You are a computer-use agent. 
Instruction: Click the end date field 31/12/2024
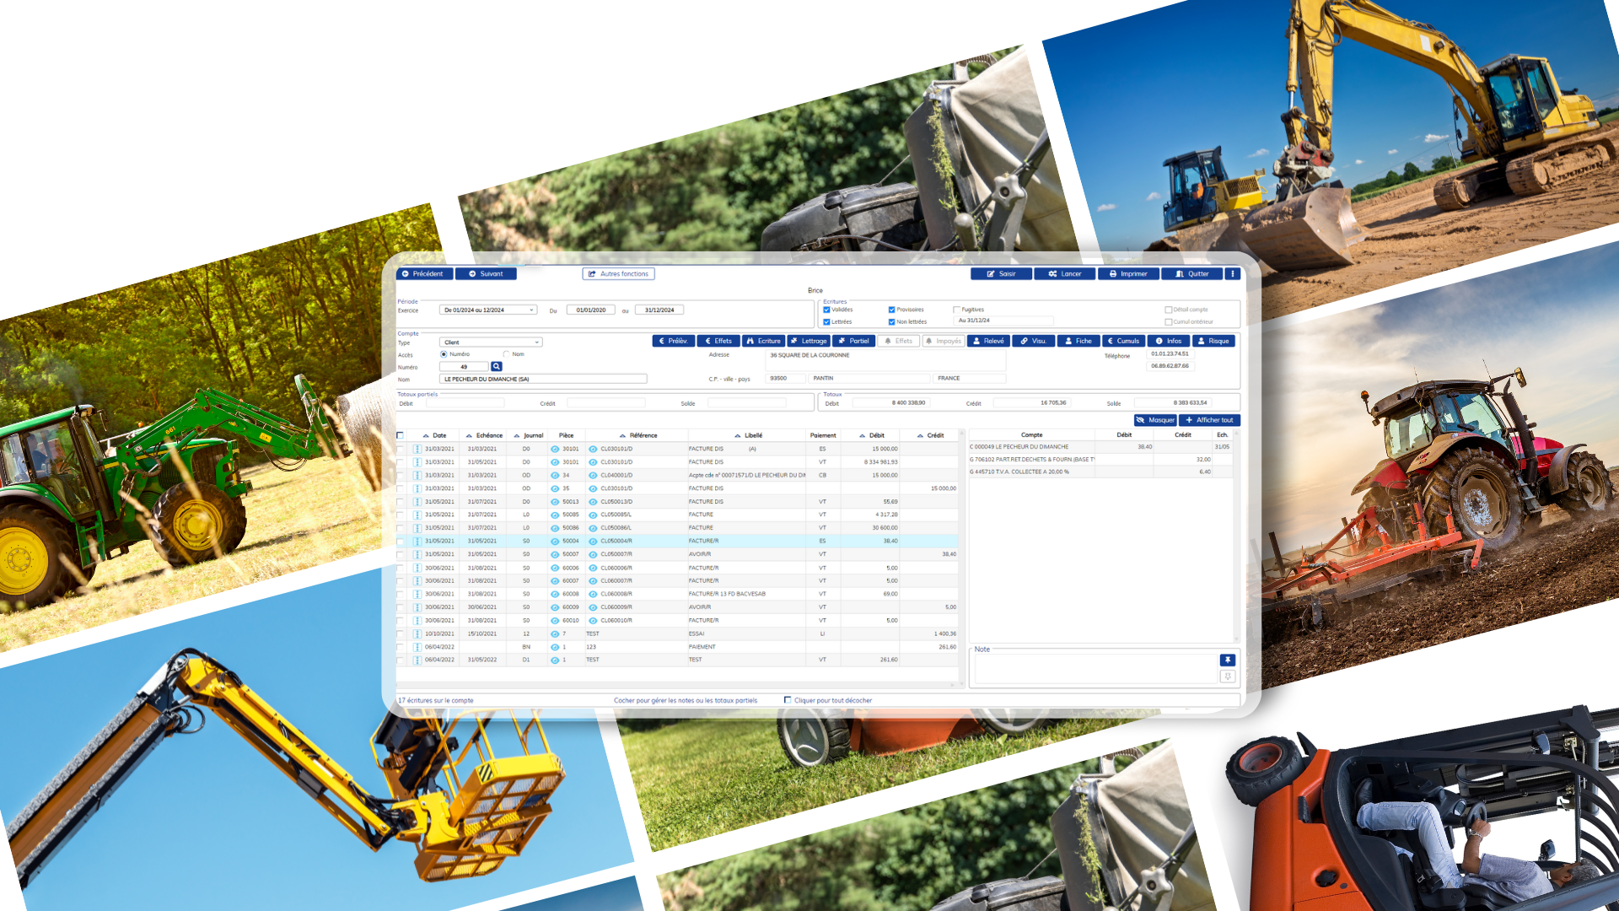(659, 310)
